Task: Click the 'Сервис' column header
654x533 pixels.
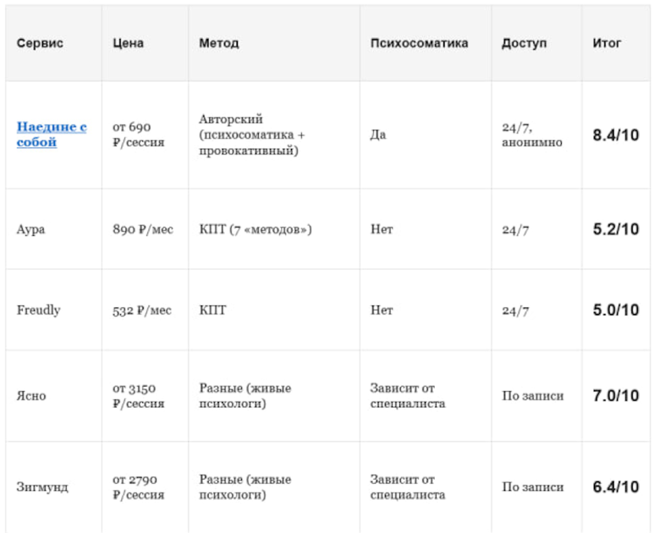Action: click(x=40, y=43)
